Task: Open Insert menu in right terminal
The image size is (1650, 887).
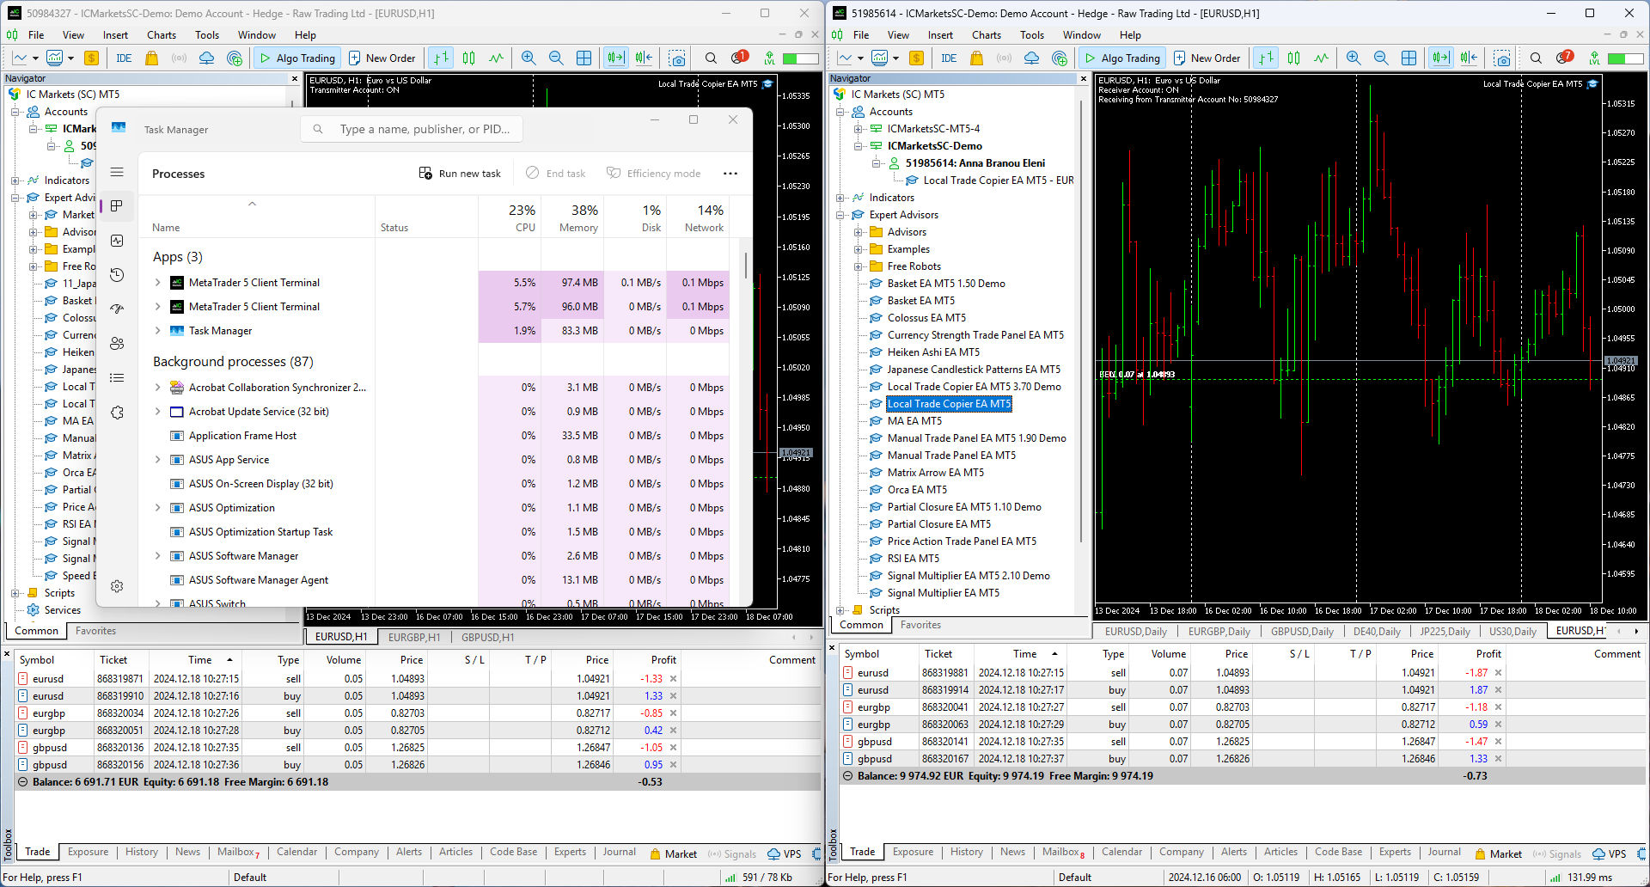Action: [x=940, y=35]
